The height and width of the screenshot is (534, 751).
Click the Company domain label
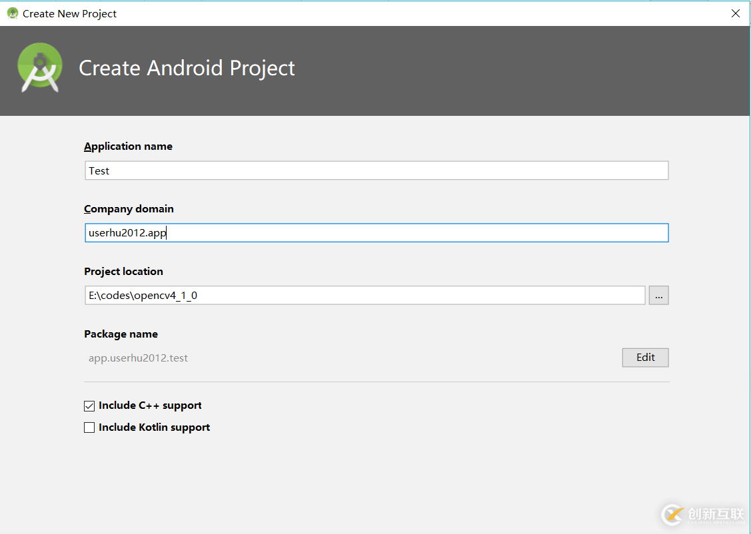pos(129,208)
